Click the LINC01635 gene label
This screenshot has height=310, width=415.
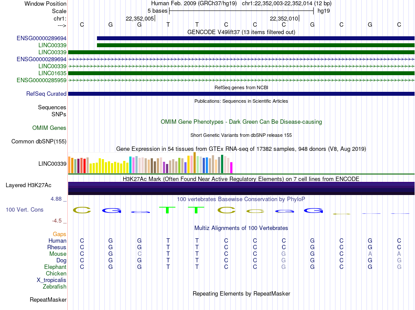coord(52,73)
